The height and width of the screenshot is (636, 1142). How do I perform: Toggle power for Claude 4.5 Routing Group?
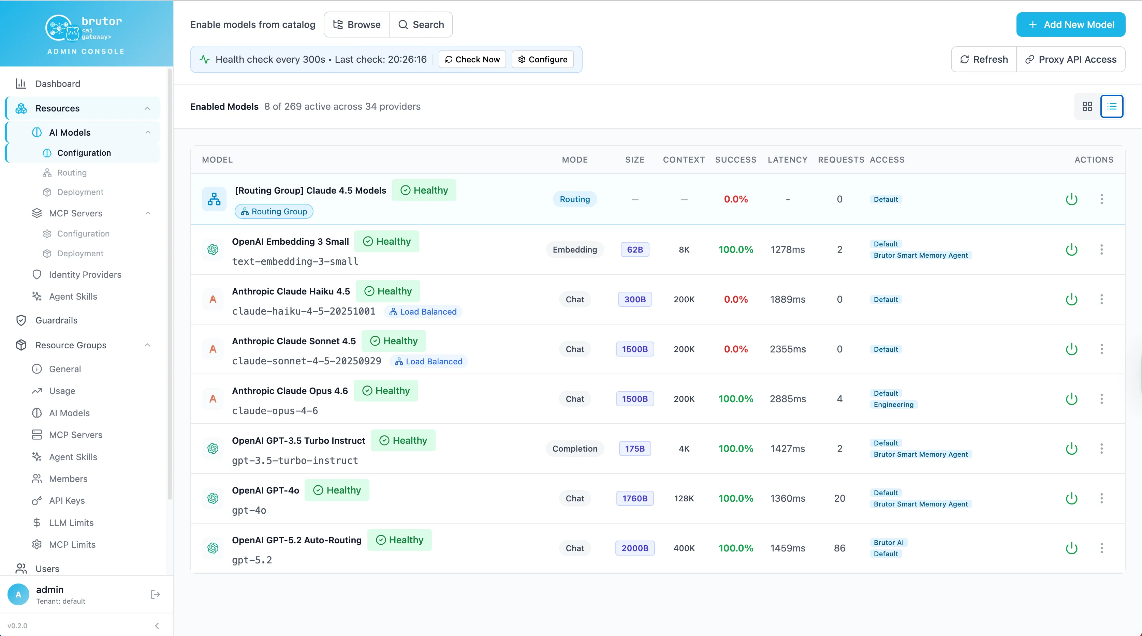pos(1071,199)
